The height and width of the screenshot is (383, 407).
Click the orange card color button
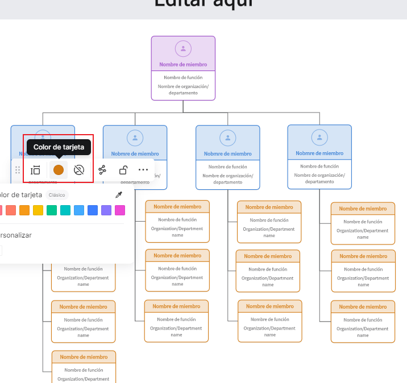[58, 170]
